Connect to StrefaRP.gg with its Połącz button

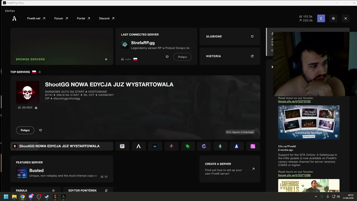coord(182,57)
